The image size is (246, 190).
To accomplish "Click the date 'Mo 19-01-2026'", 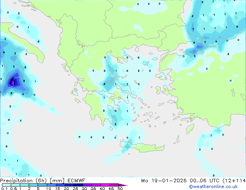I will click(164, 181).
